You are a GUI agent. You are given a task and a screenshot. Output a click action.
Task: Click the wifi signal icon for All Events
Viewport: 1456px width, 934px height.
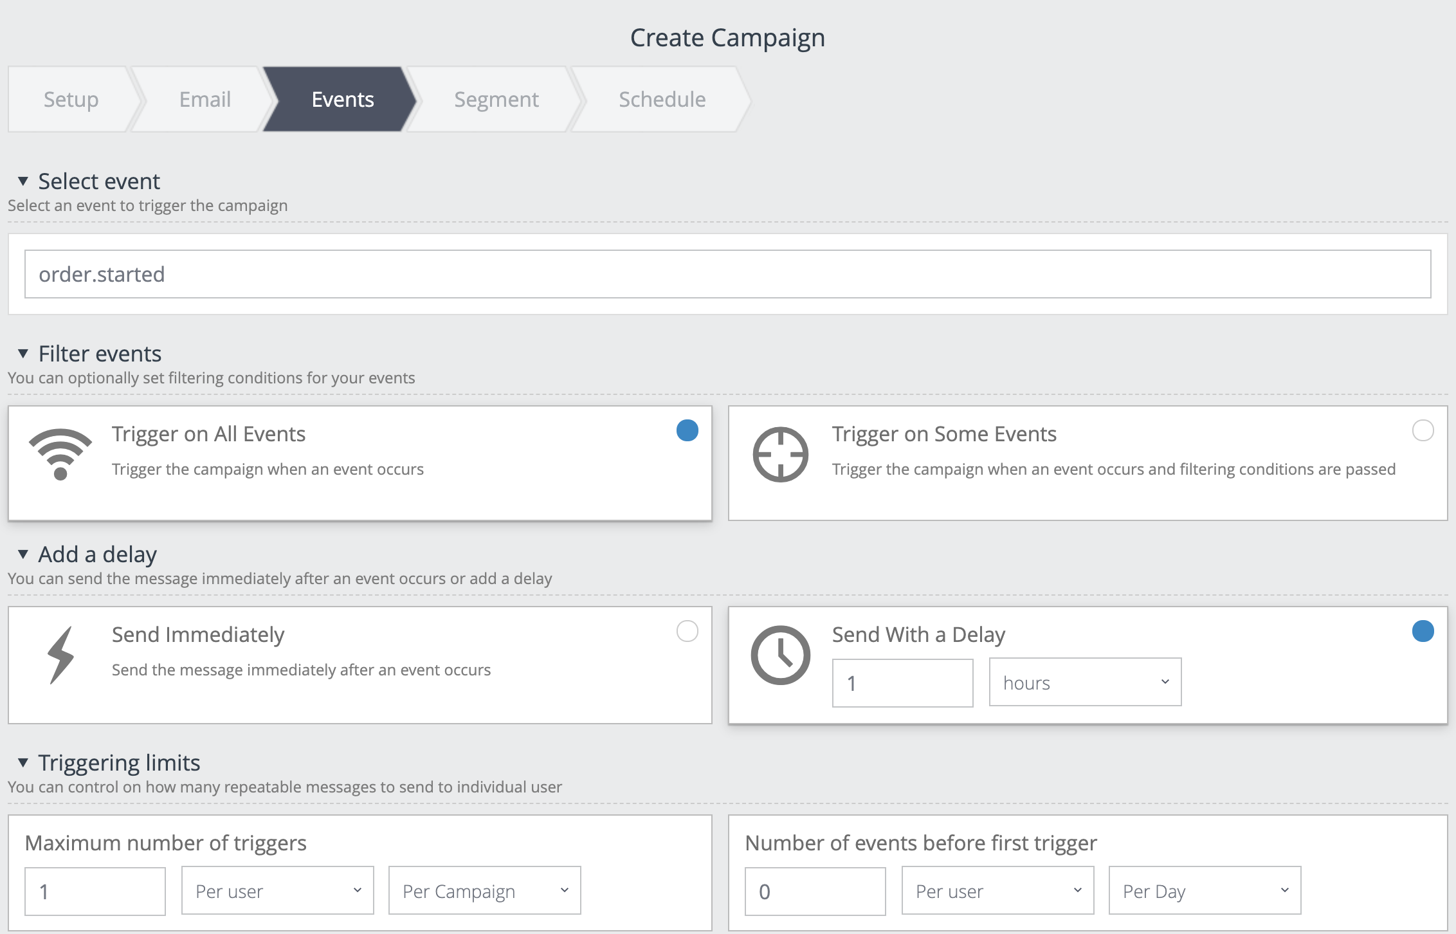[60, 454]
